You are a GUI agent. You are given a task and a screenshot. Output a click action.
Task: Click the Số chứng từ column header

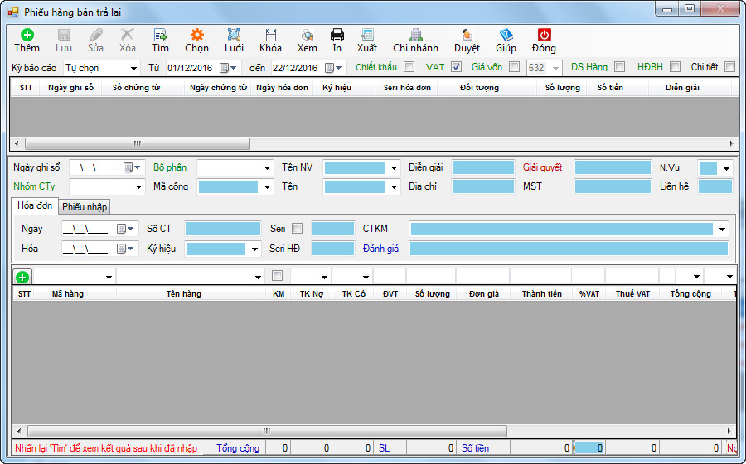pyautogui.click(x=137, y=88)
